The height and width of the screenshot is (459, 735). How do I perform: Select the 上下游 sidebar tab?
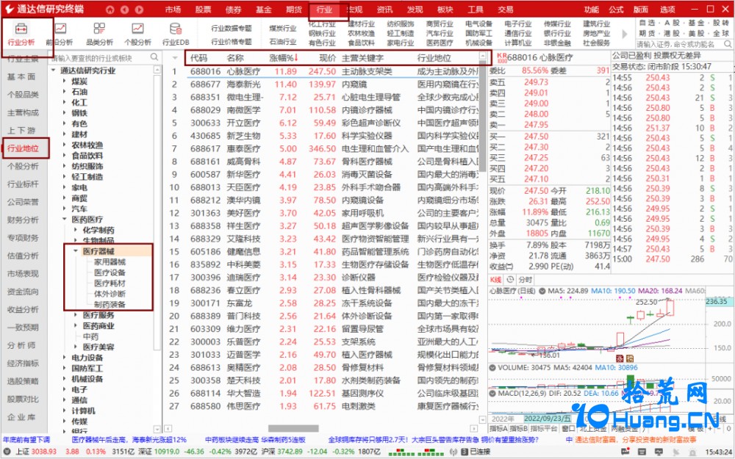pyautogui.click(x=21, y=131)
